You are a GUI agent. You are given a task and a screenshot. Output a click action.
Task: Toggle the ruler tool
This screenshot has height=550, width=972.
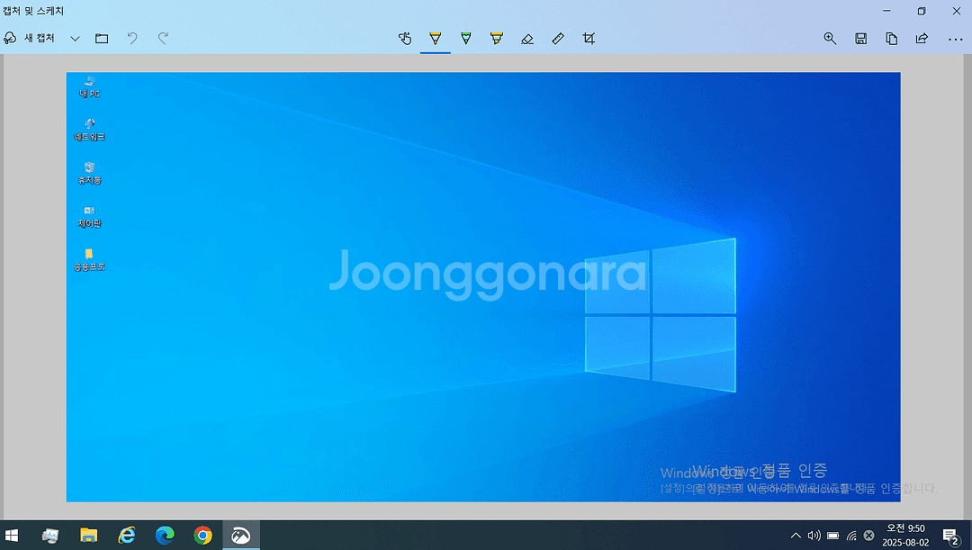[x=558, y=39]
